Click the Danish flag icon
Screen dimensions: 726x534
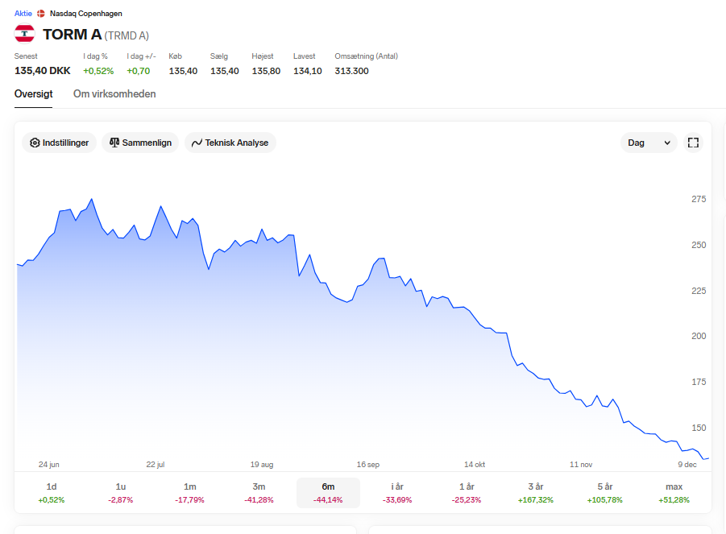point(41,14)
